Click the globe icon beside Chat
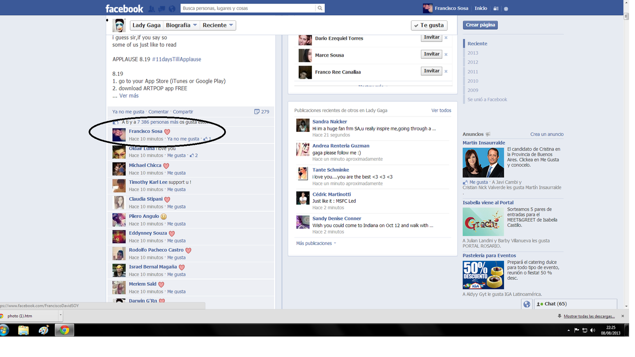The image size is (635, 357). click(527, 304)
